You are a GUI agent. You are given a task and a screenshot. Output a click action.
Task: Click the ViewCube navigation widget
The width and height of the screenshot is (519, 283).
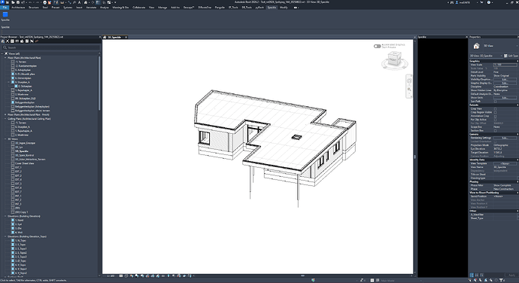(394, 59)
